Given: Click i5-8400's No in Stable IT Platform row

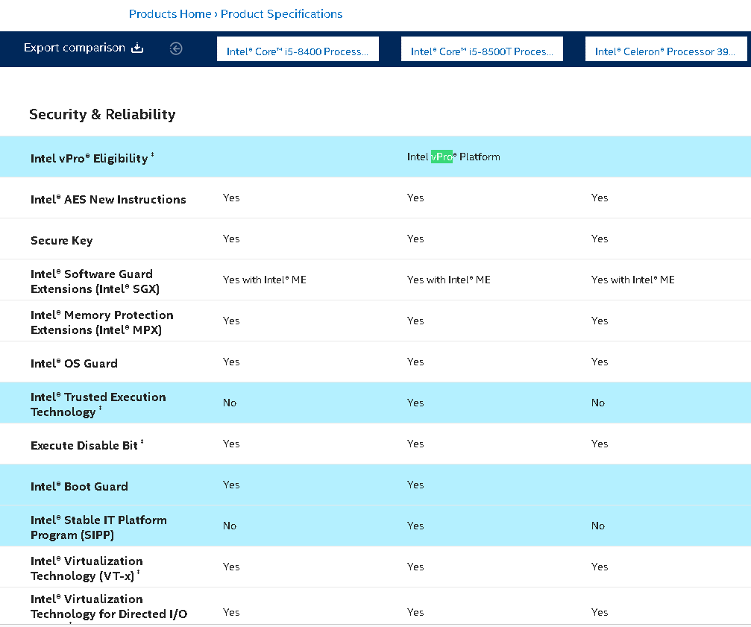Looking at the screenshot, I should pos(230,526).
